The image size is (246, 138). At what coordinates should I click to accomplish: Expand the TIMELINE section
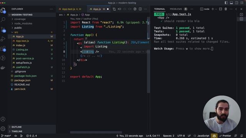click(x=32, y=131)
